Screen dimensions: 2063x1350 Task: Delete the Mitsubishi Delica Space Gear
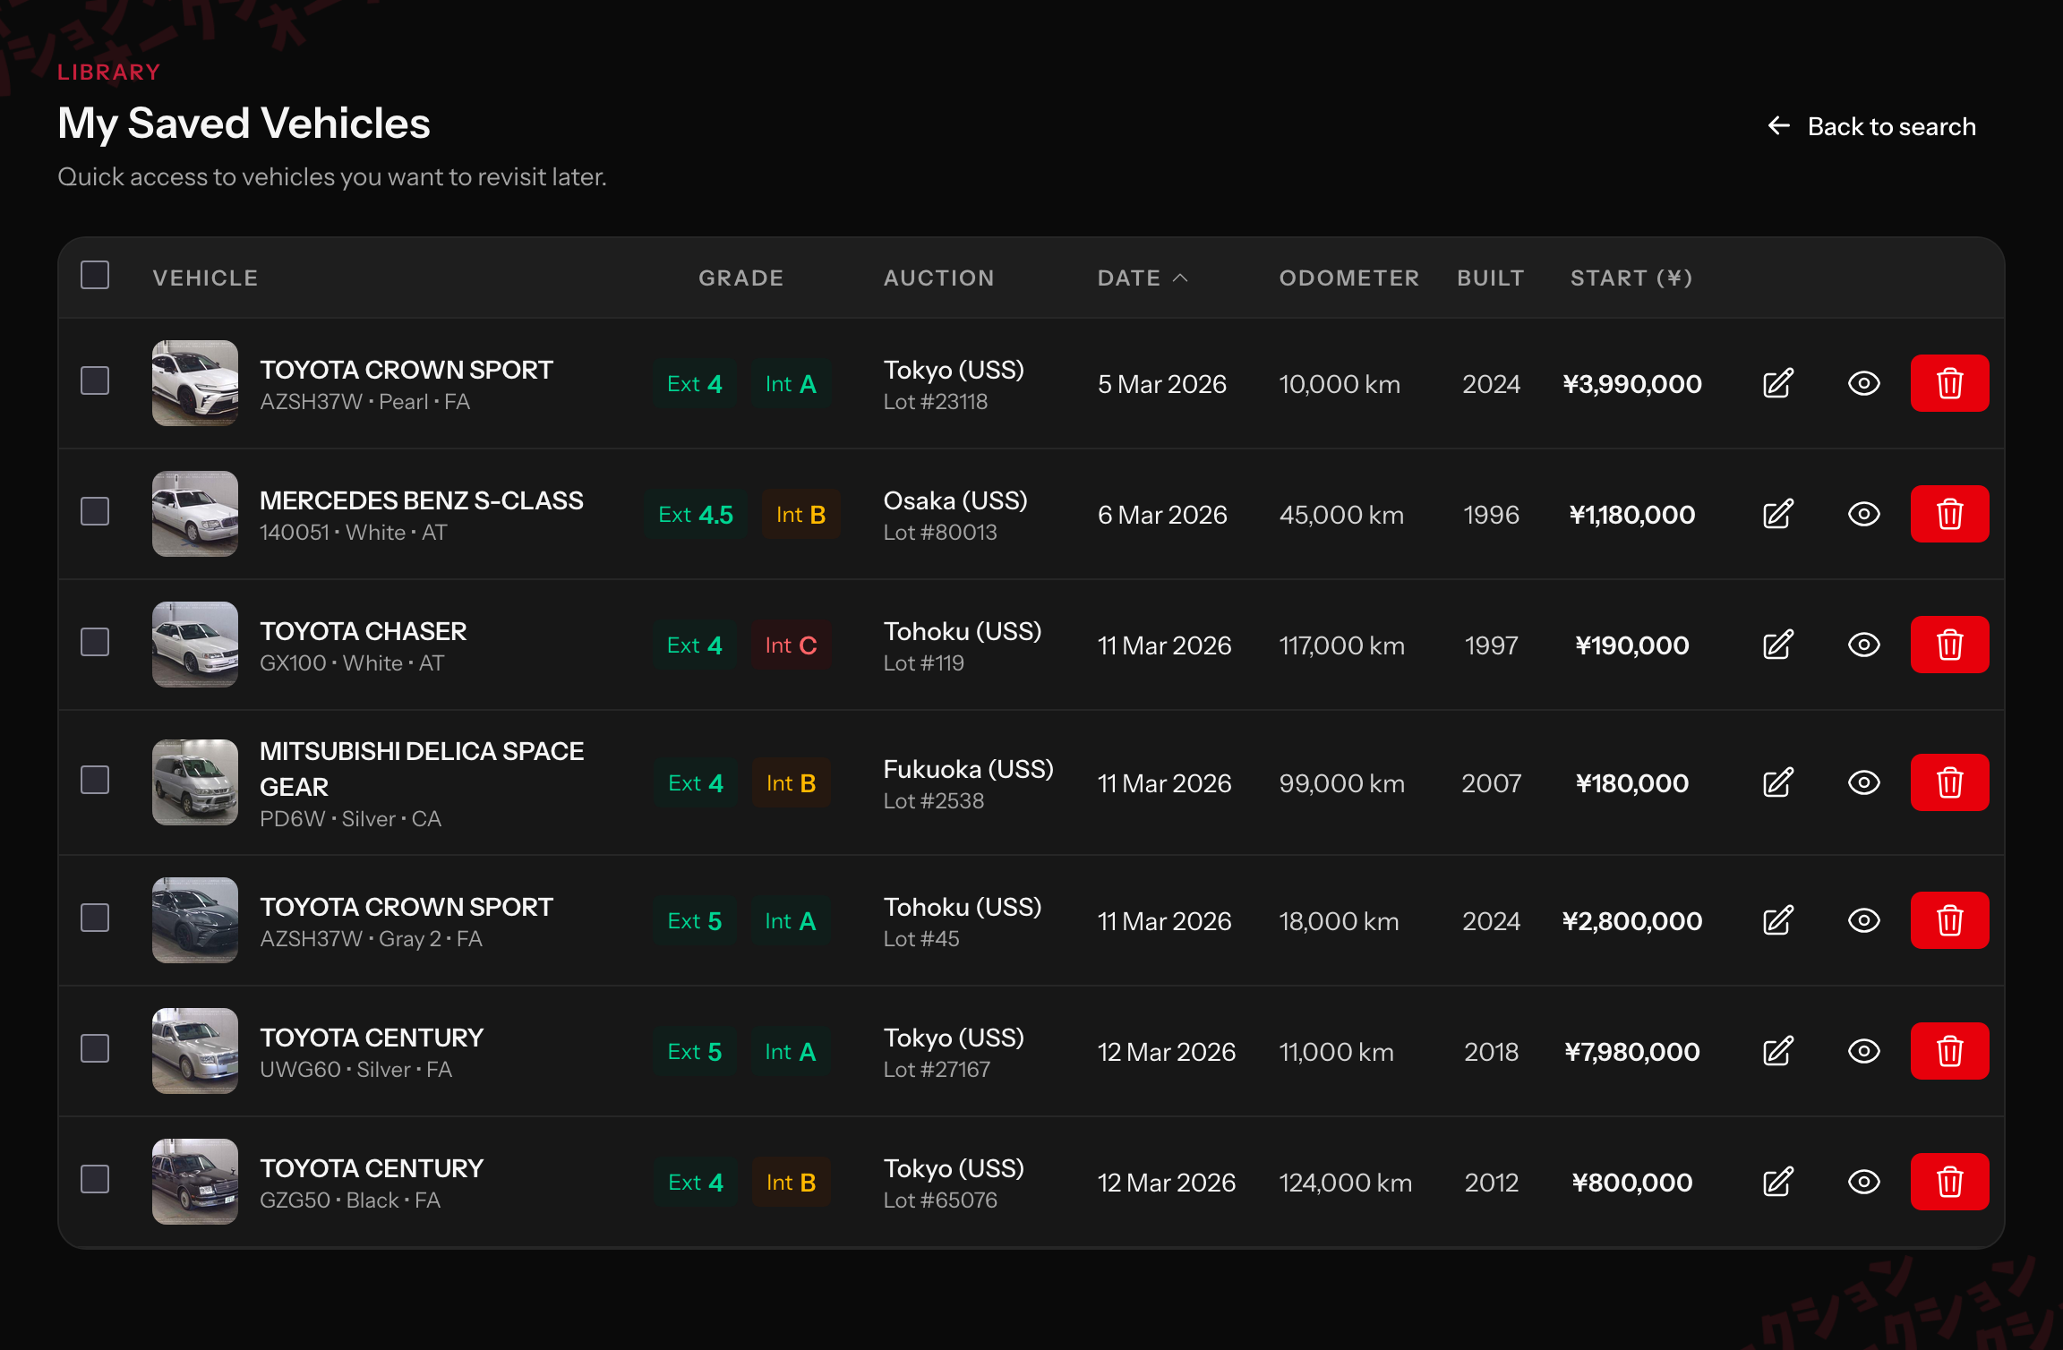tap(1949, 782)
